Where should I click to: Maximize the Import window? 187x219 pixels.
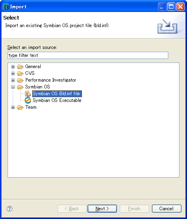(171, 6)
